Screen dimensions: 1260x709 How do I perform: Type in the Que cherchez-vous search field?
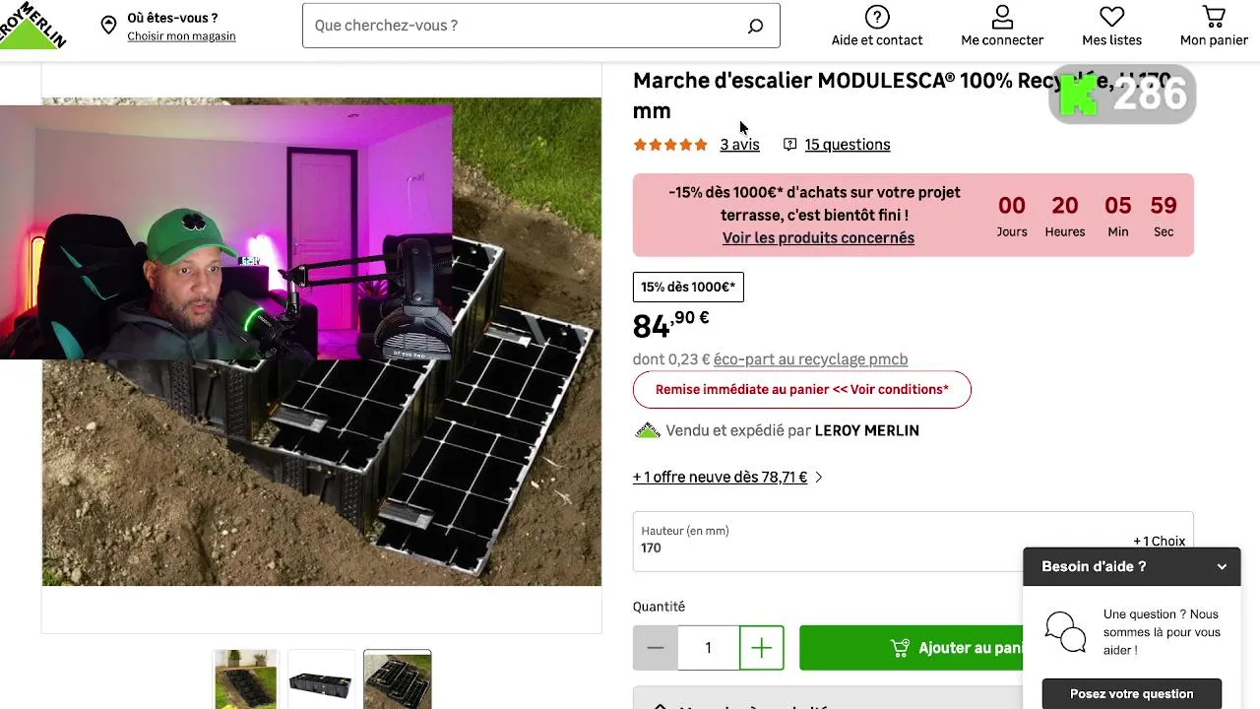click(522, 26)
